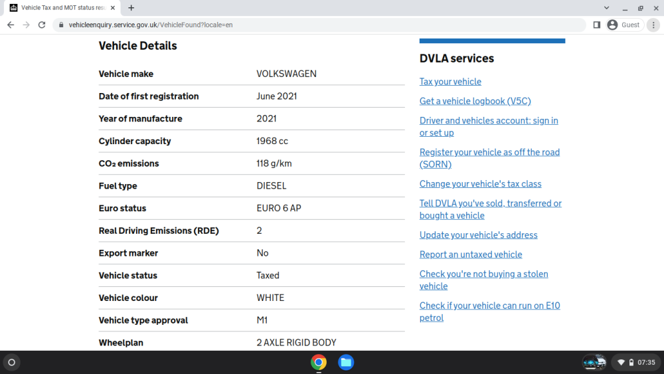
Task: Click the Real Driving Emissions (RDE) label
Action: coord(159,231)
